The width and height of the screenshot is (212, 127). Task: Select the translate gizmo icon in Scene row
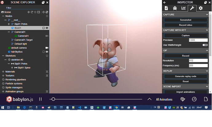click(29, 12)
